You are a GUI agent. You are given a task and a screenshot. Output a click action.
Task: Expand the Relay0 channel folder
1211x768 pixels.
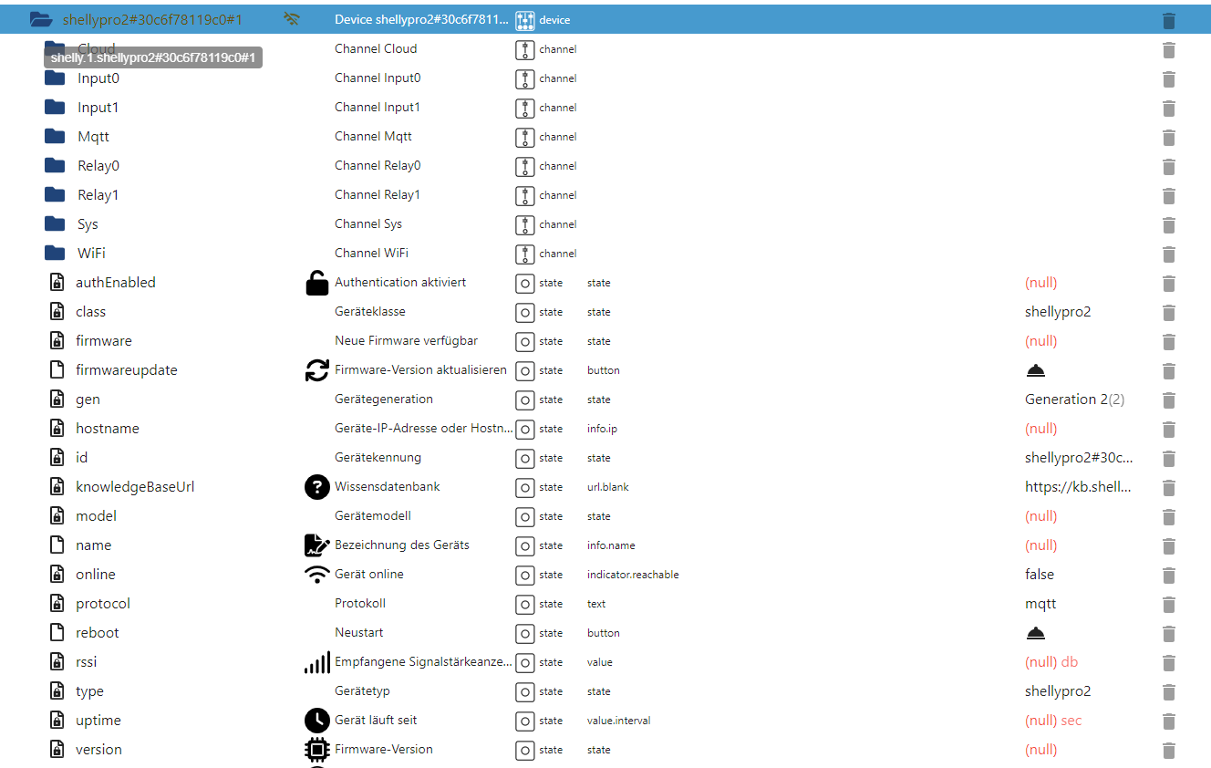coord(55,166)
